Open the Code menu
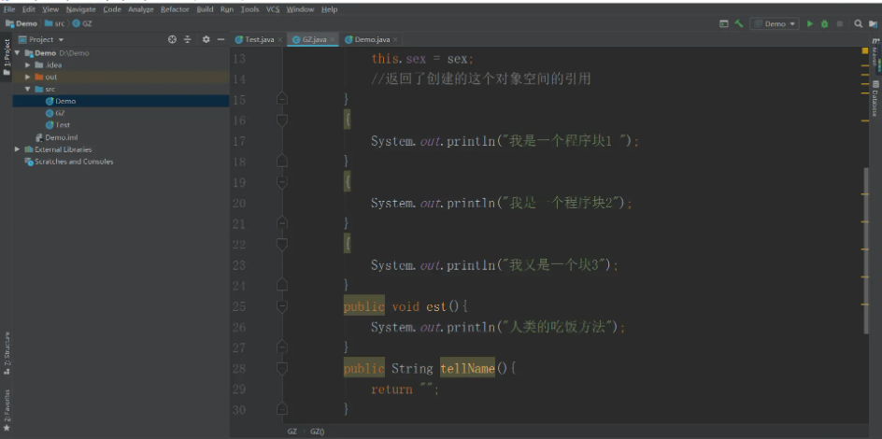The width and height of the screenshot is (882, 439). click(112, 9)
